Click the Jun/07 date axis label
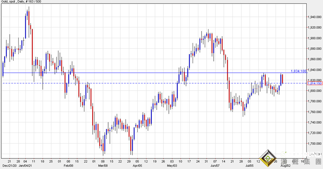Image resolution: width=323 pixels, height=169 pixels. click(x=216, y=165)
